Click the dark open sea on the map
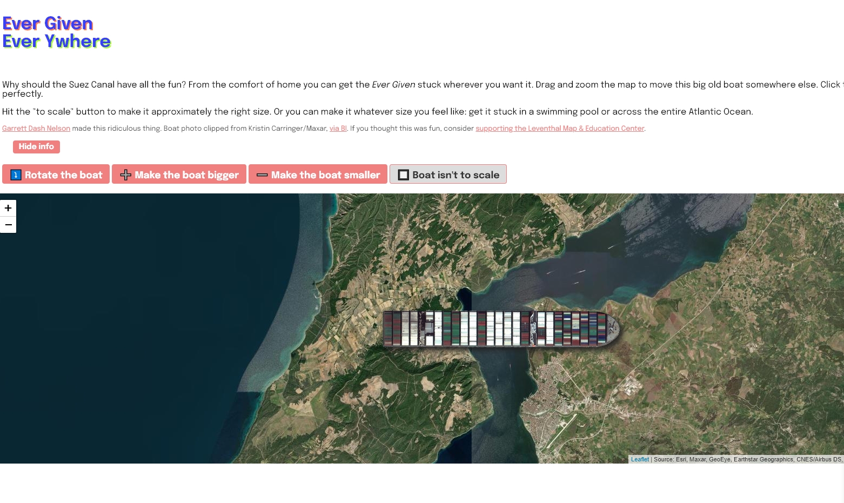The image size is (844, 503). (135, 324)
